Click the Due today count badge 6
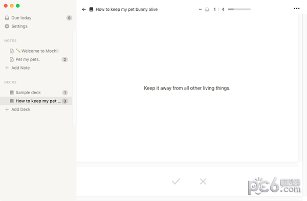The image size is (307, 201). pos(69,18)
